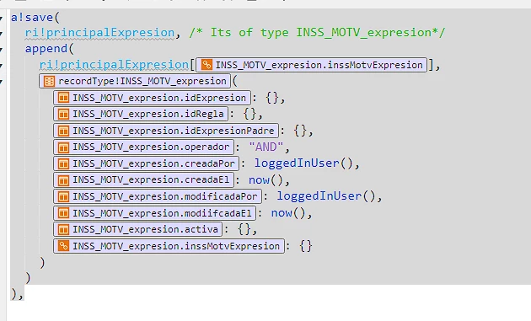Click the empty braces after idExpresion
This screenshot has width=531, height=321.
point(272,98)
